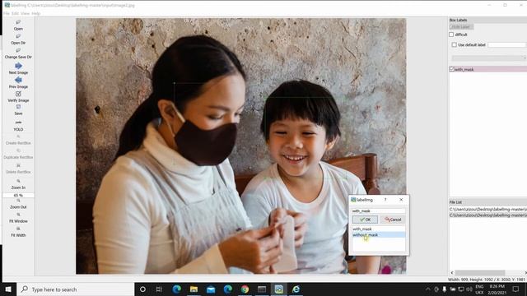This screenshot has width=527, height=296.
Task: Tick the difficult checkbox
Action: click(451, 35)
